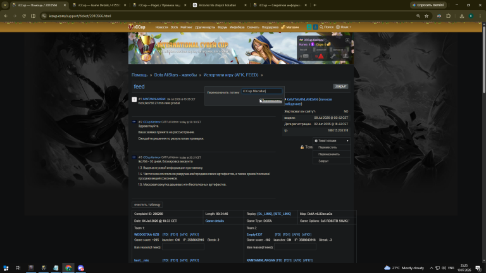Viewport: 486px width, 273px height.
Task: Open browser extensions puzzle icon
Action: click(448, 16)
